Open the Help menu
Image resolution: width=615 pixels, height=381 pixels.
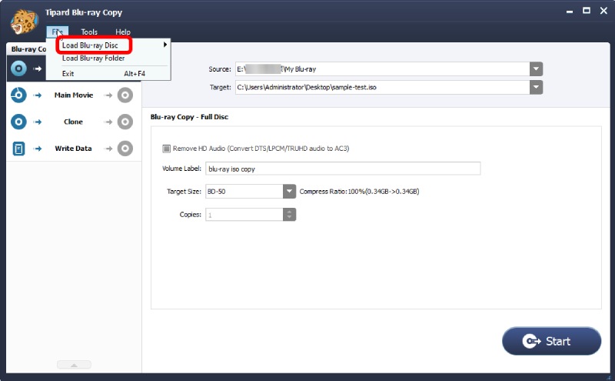(x=123, y=32)
